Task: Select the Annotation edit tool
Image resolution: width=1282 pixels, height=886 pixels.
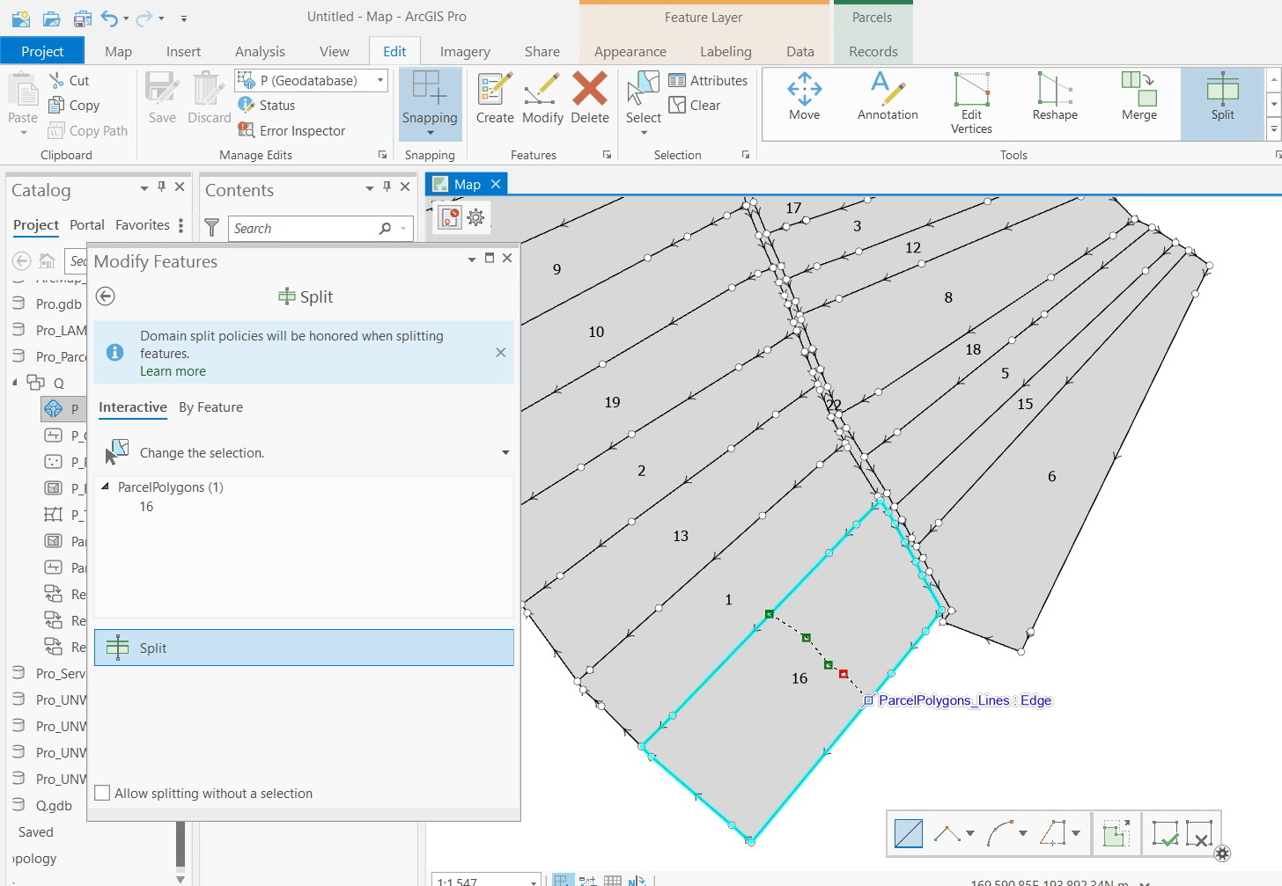Action: pos(888,97)
